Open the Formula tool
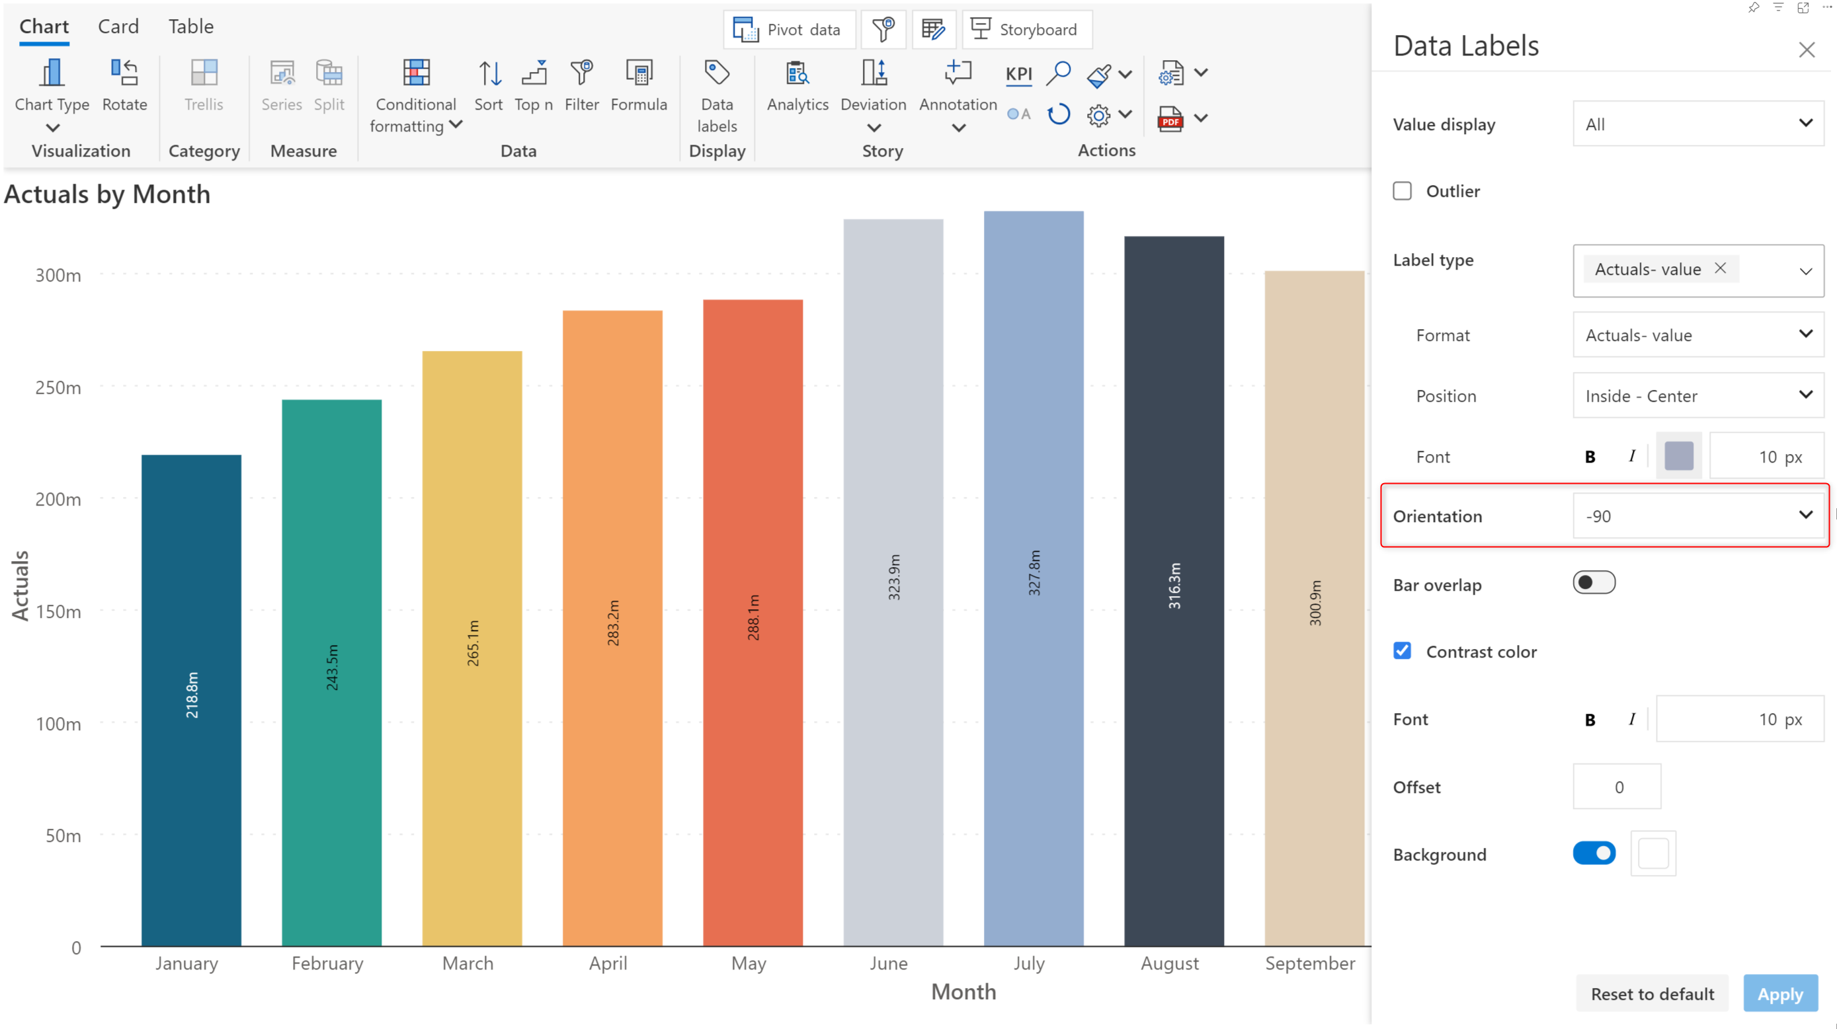The width and height of the screenshot is (1837, 1029). (639, 85)
